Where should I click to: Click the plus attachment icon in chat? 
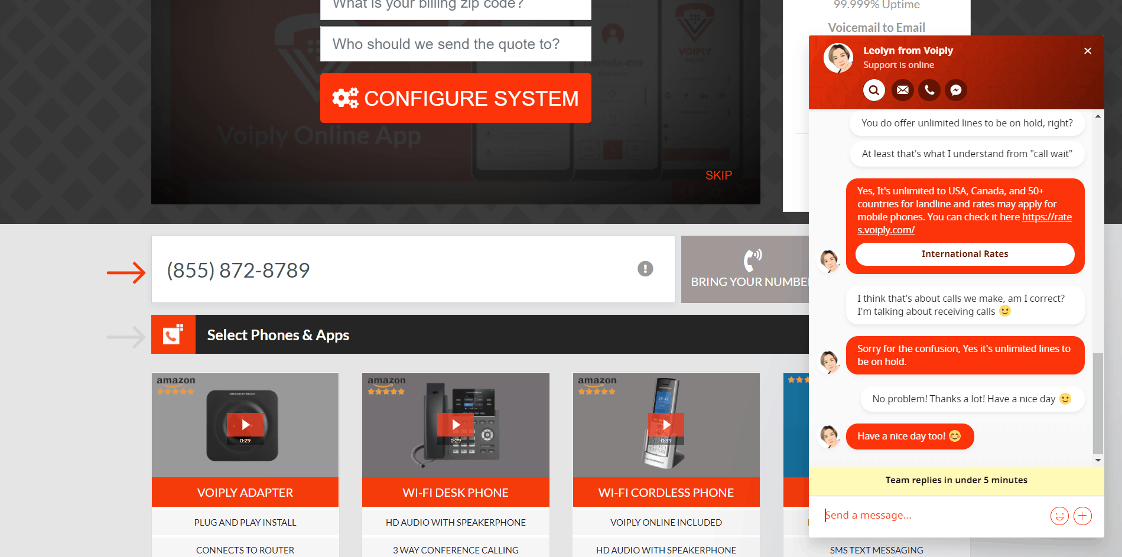point(1082,516)
